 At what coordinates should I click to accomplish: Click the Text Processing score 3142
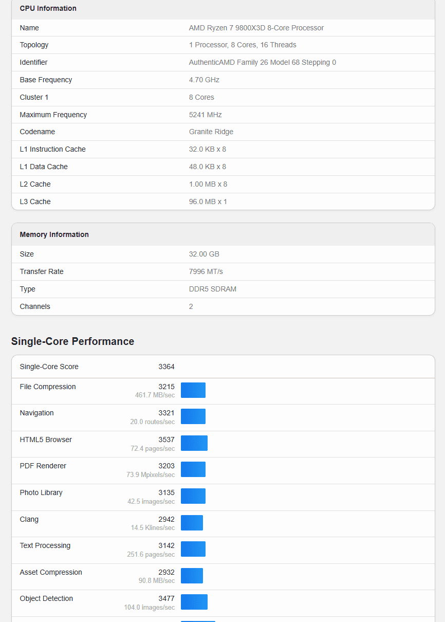pos(166,545)
